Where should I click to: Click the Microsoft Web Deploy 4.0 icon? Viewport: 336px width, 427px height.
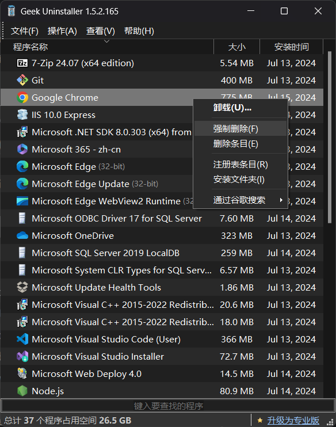pyautogui.click(x=22, y=373)
